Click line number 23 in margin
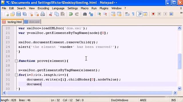 pos(8,42)
